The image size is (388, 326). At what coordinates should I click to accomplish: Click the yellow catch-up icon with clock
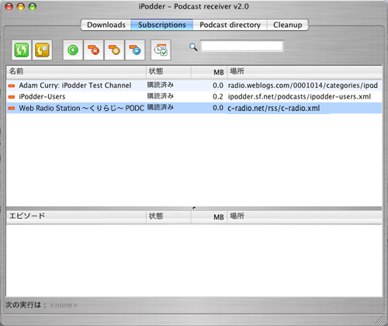tap(42, 50)
